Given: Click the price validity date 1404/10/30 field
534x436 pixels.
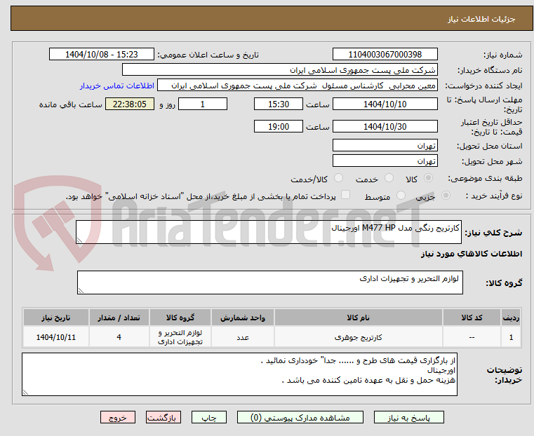Looking at the screenshot, I should (385, 126).
